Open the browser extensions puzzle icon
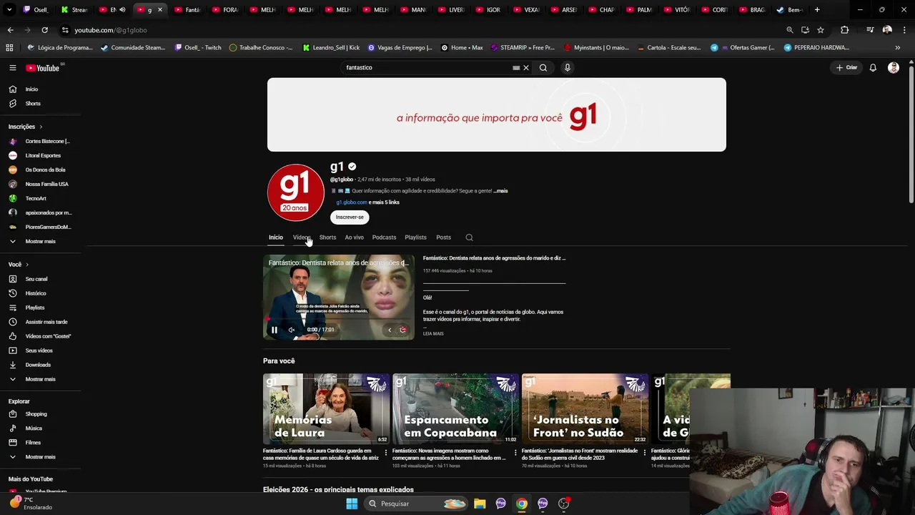915x515 pixels. click(x=845, y=30)
